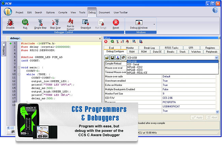
Task: Open the Search menu
Action: [x=39, y=12]
